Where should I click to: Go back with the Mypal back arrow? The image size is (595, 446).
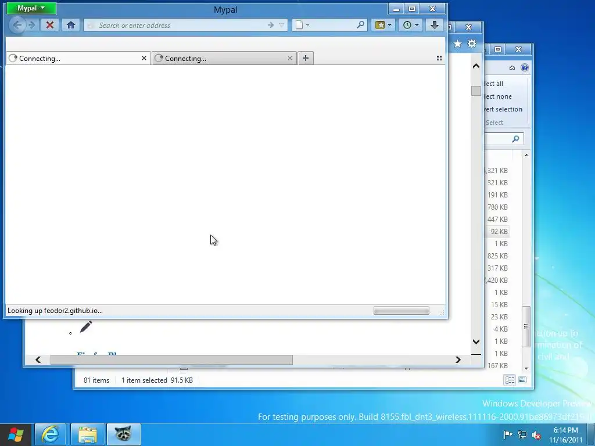[x=17, y=26]
